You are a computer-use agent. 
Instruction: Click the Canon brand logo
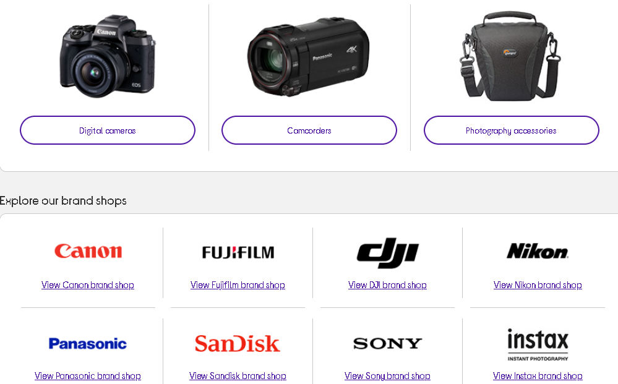[88, 251]
